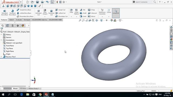Open the Hole Wizard

click(x=45, y=12)
